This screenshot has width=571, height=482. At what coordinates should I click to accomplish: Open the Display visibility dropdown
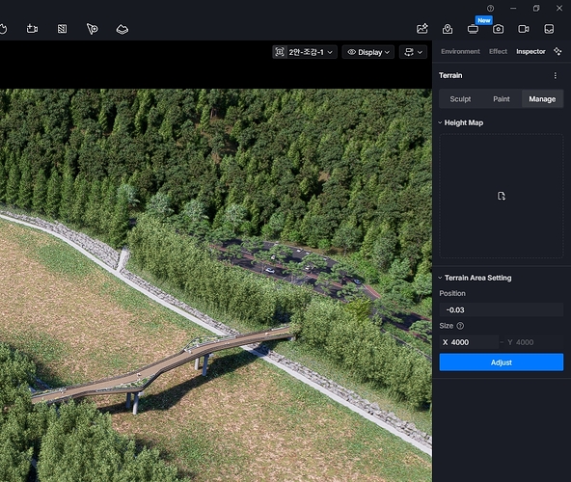pos(368,52)
